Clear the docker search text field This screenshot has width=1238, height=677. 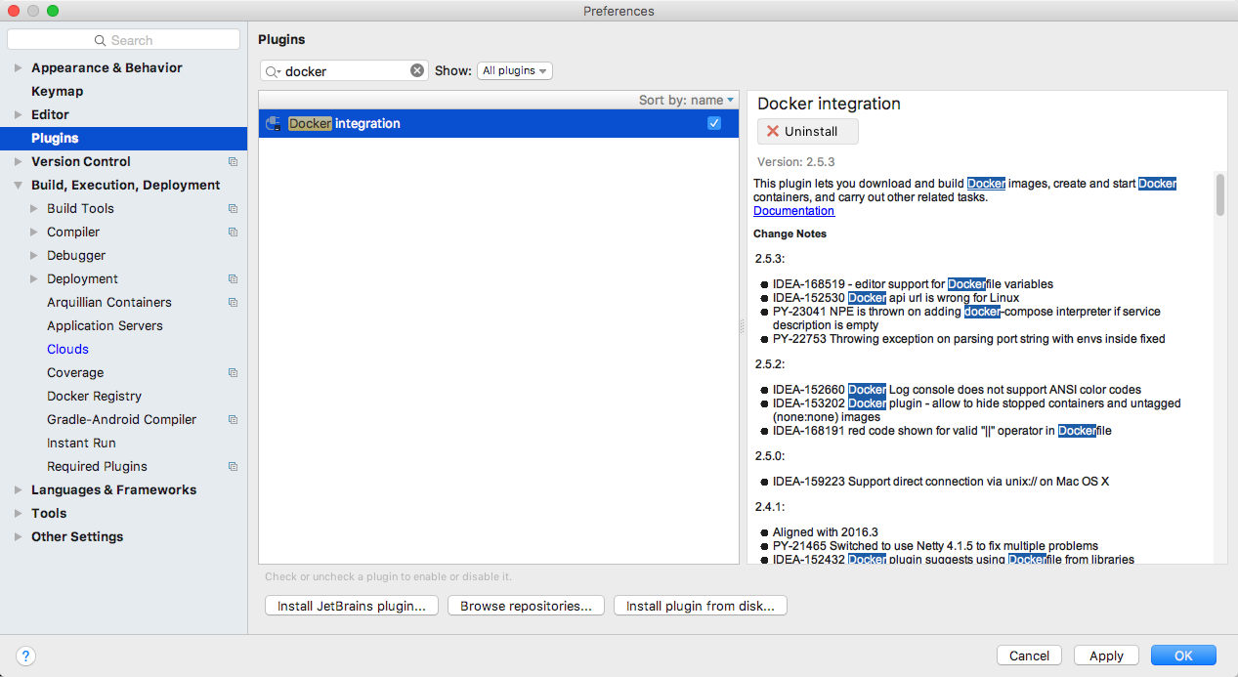click(417, 70)
